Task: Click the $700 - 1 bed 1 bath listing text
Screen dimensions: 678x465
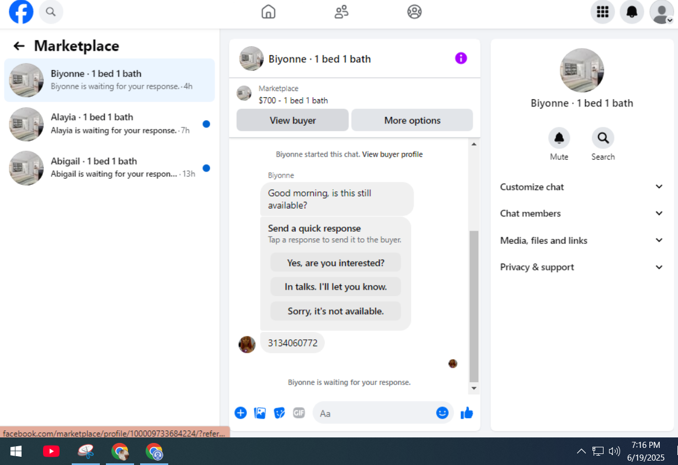Action: (293, 100)
